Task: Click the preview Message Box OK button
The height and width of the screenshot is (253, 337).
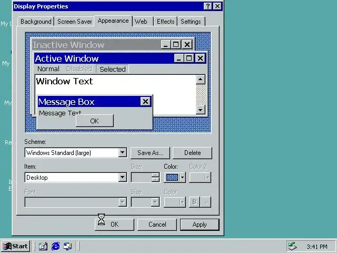Action: [95, 121]
